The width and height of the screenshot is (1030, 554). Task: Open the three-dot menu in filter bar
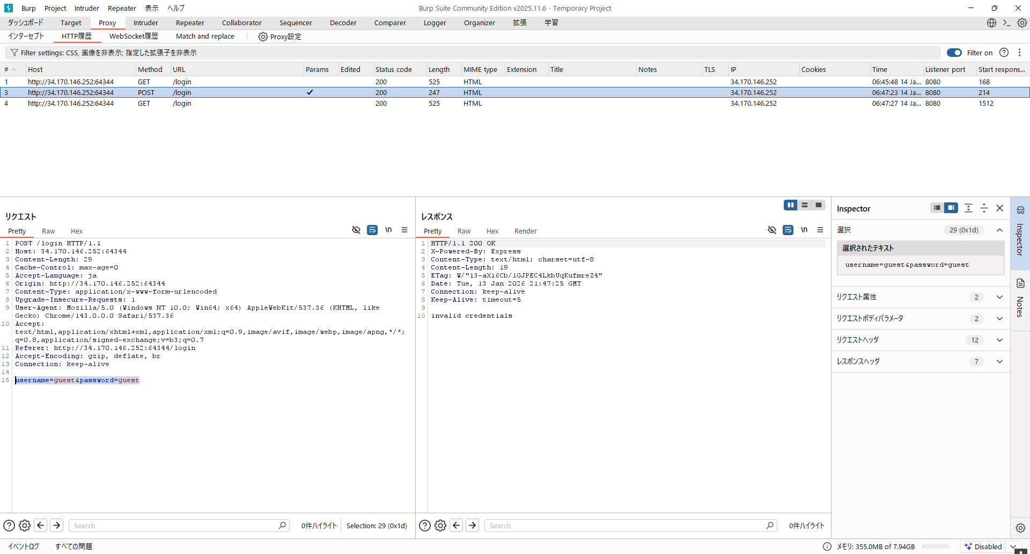point(1020,53)
